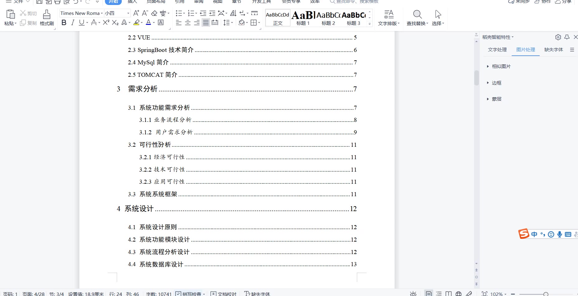
Task: Increase font size with A+ icon
Action: 136,13
